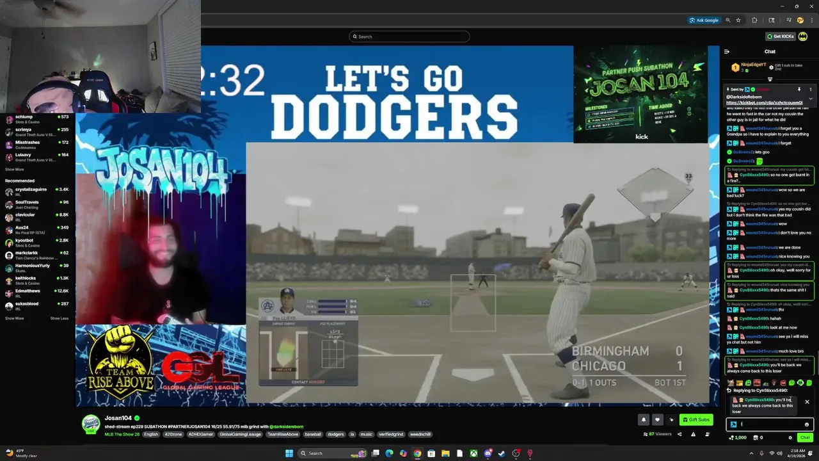This screenshot has height=461, width=819.
Task: Dismiss the reply to CynStixxs5490 with X
Action: pos(807,402)
